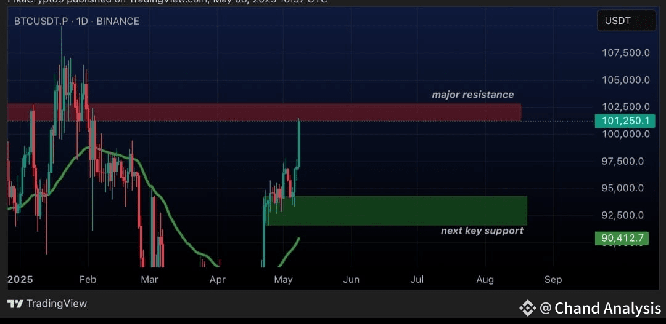
Task: Click the Apr label on time axis
Action: [218, 280]
